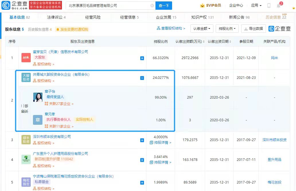Open 深圳市顺丰投资有限公司 link
Screen dimensions: 296x191
click(52, 137)
